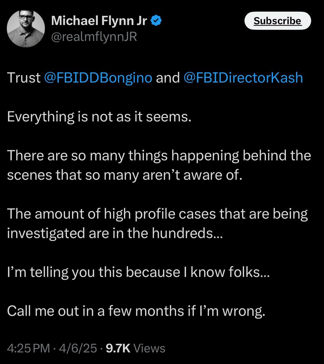The height and width of the screenshot is (364, 324).
Task: Open the @FBIDirectorKash mention link
Action: [x=243, y=78]
